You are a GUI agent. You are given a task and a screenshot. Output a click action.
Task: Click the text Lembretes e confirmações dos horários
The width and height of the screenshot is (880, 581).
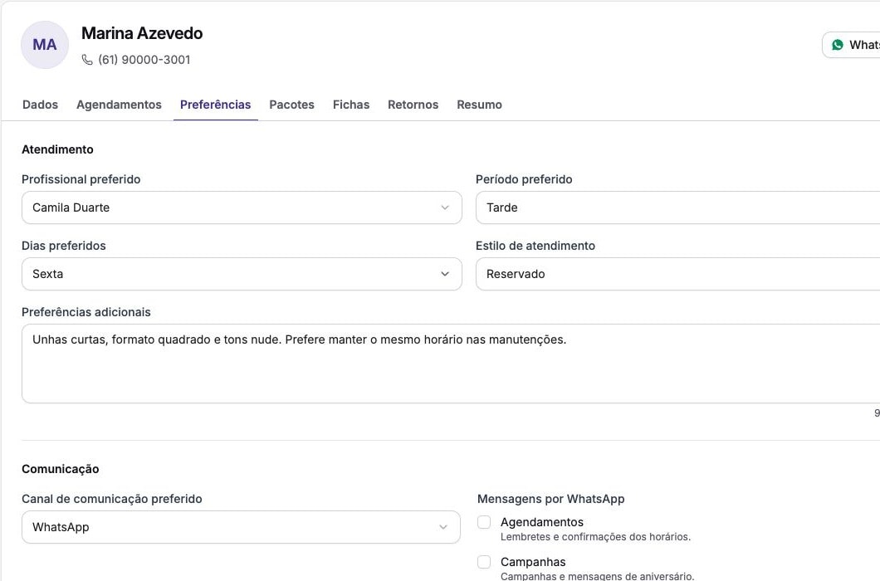595,537
